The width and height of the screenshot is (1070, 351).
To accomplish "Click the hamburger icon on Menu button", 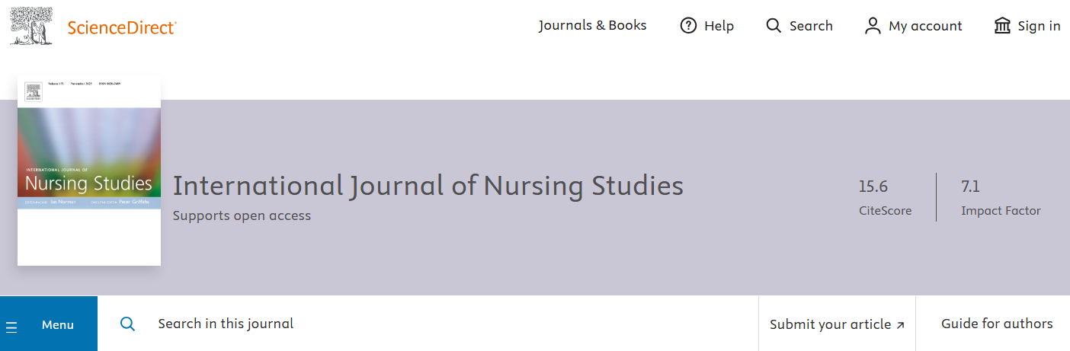I will point(11,327).
